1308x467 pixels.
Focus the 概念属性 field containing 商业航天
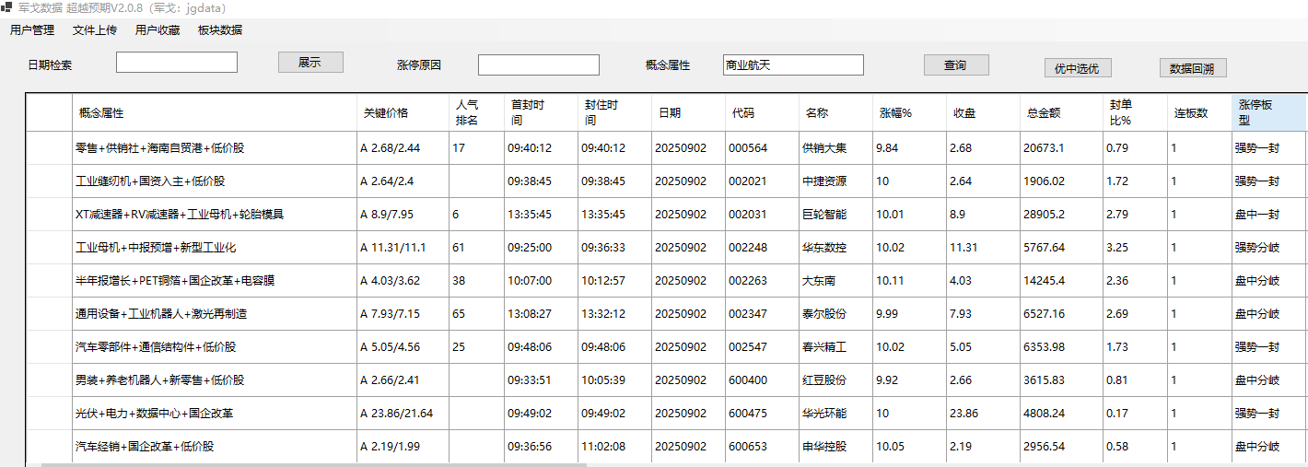tap(793, 65)
